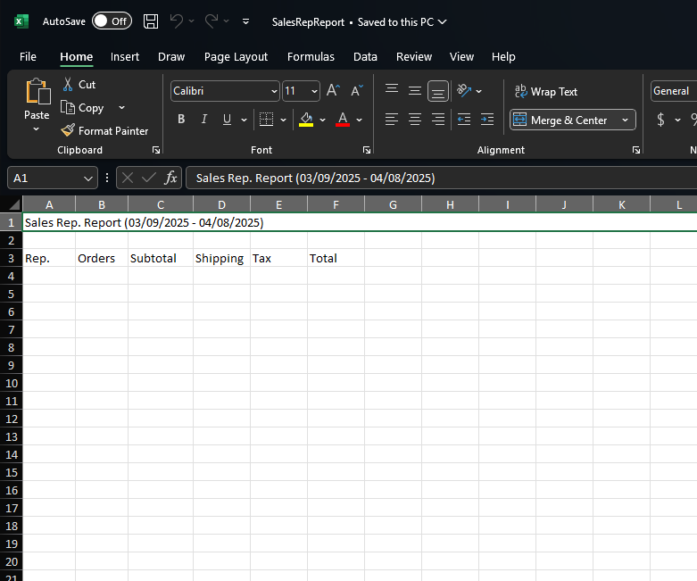Image resolution: width=697 pixels, height=581 pixels.
Task: Click the Increase Font Size icon
Action: tap(333, 91)
